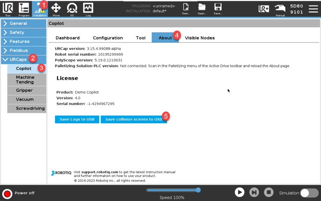This screenshot has width=321, height=201.
Task: Click the PLC 'Not connected' message
Action: (205, 66)
